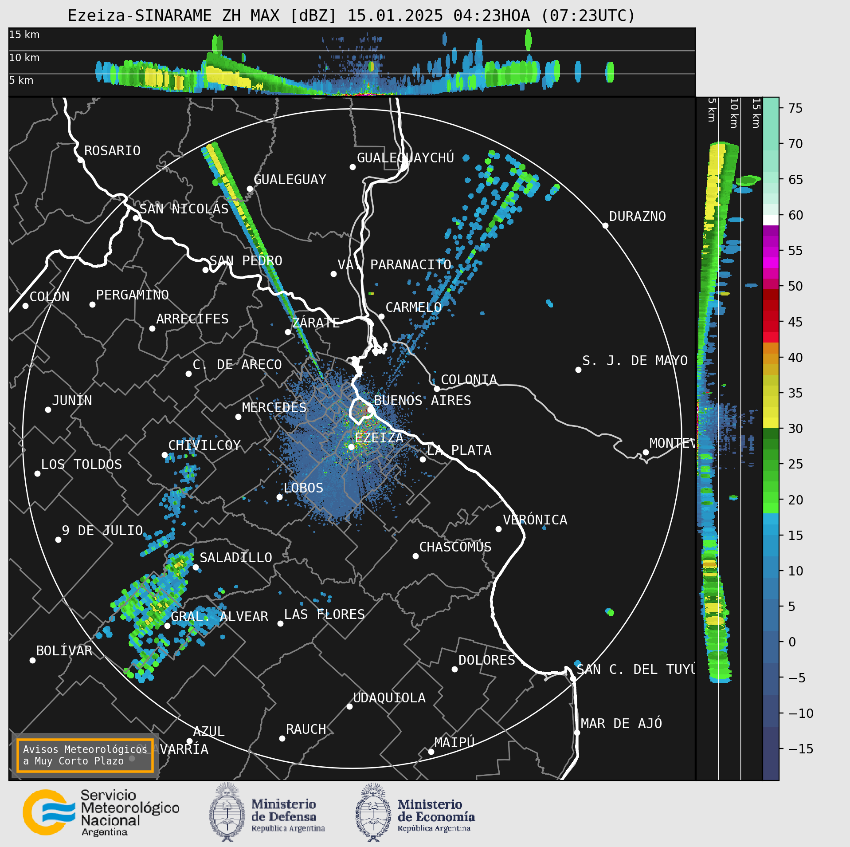Click the C. DE ARECO label
Screen dimensions: 850x847
[x=237, y=365]
